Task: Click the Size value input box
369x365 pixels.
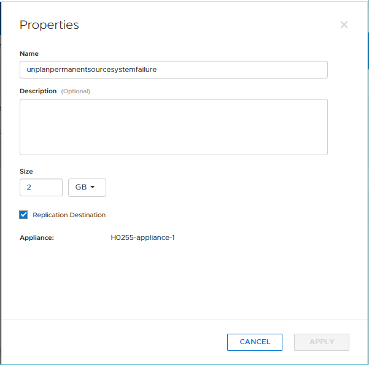Action: pos(41,187)
